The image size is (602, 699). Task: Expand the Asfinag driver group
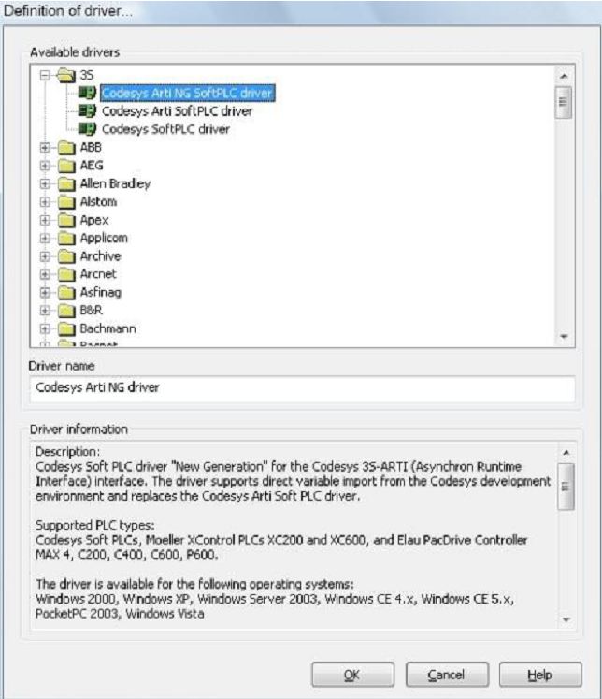click(x=45, y=293)
